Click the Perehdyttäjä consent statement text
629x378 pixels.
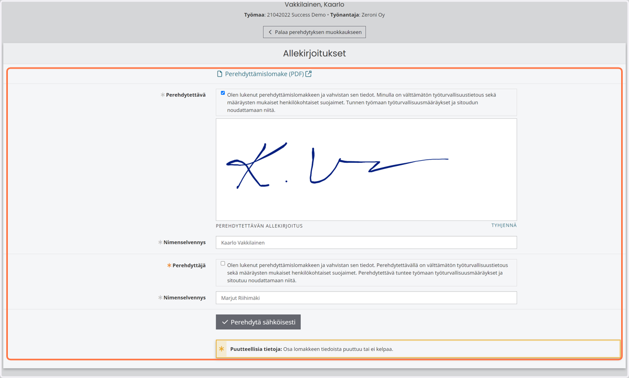[x=367, y=273]
